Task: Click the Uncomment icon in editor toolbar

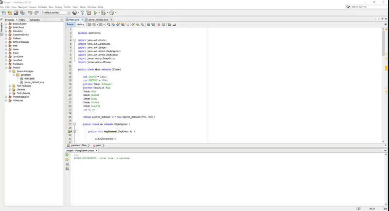Action: (x=174, y=24)
